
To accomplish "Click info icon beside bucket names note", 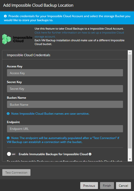I will click(8, 114).
